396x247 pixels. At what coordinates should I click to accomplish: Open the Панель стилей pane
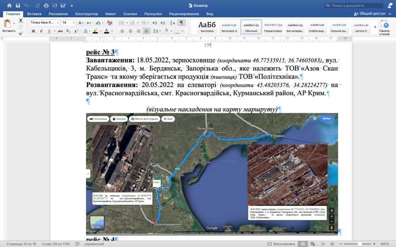click(x=384, y=27)
